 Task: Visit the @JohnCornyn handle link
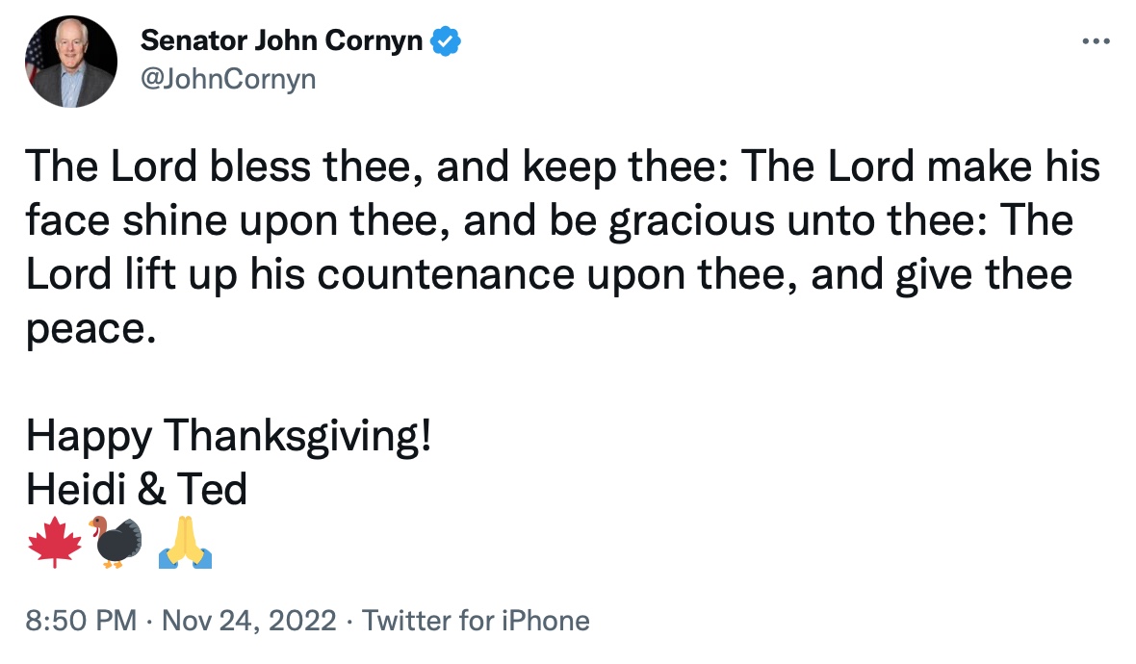[x=227, y=80]
